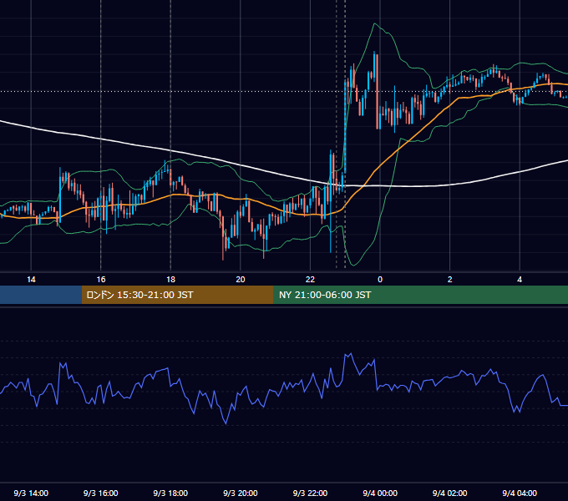
Task: Click the '22' hour label on the price chart axis
Action: click(x=311, y=280)
